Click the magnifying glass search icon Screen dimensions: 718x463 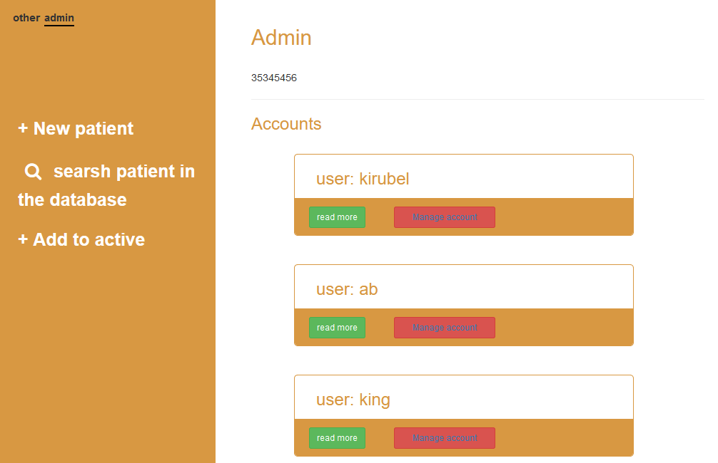(33, 171)
